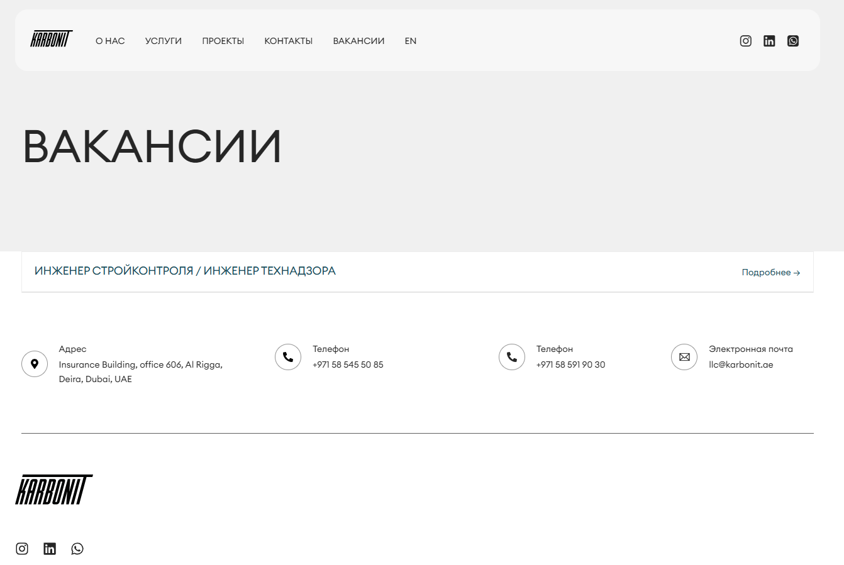844x565 pixels.
Task: Open WhatsApp icon in the header
Action: (x=793, y=41)
